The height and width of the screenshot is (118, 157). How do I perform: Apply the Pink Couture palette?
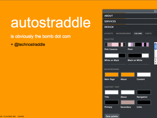(x=115, y=45)
